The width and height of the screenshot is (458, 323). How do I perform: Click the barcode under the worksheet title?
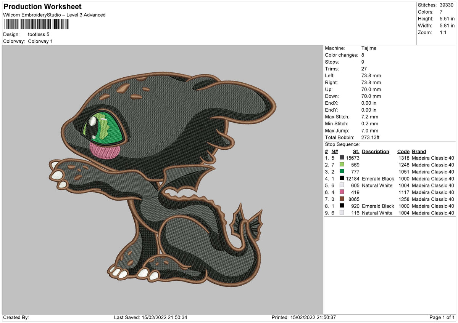36,24
